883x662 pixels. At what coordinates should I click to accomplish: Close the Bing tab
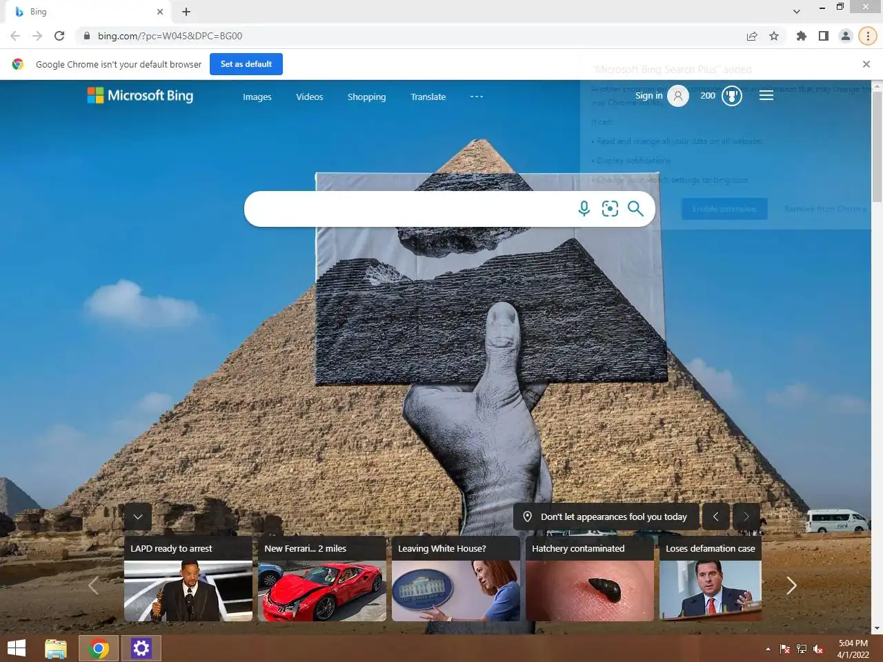pos(160,12)
